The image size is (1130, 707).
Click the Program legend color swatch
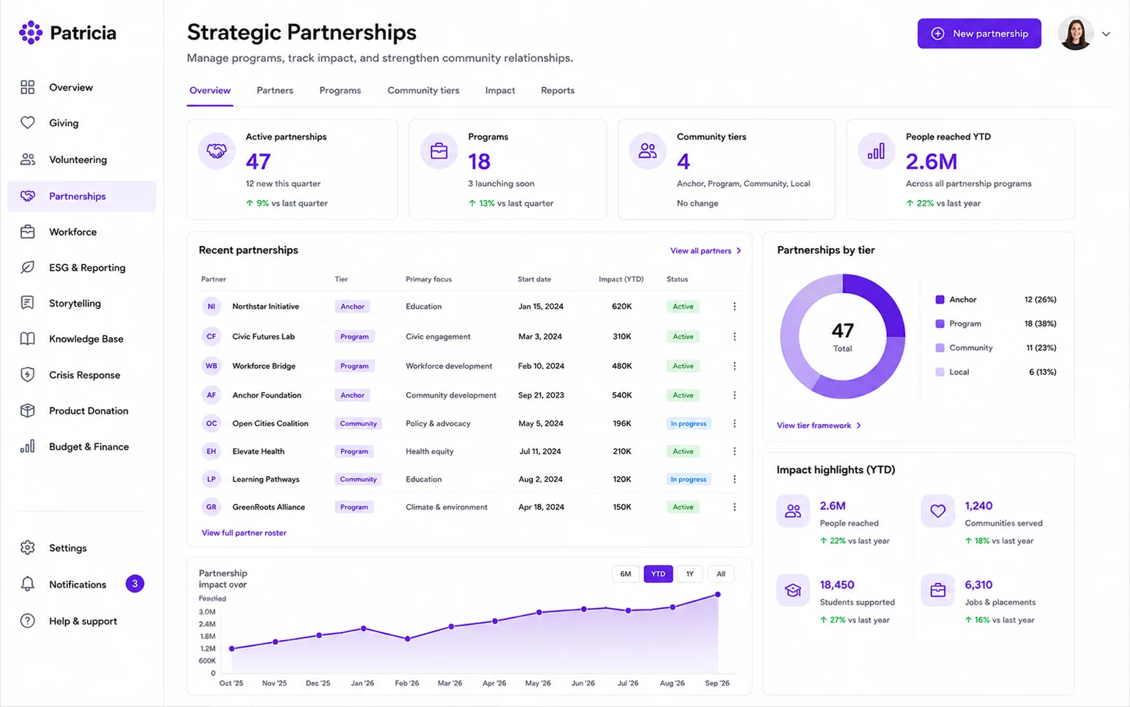pyautogui.click(x=940, y=324)
